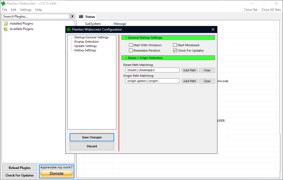Screen dimensions: 283x180
Task: Select Startup/General Settings tree item
Action: [91, 37]
